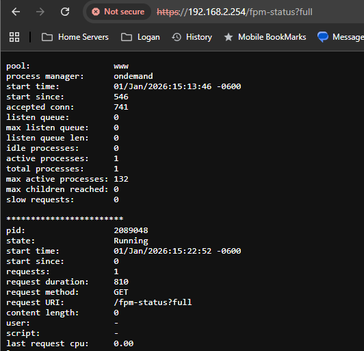This screenshot has height=351, width=364.
Task: Click the 'total processes:' label
Action: (x=45, y=169)
